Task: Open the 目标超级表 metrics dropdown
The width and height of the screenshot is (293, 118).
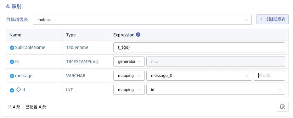Action: pyautogui.click(x=142, y=20)
